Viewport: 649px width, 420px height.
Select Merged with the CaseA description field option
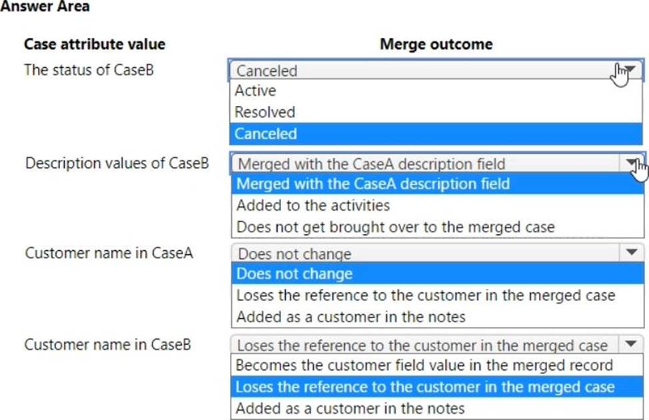coord(372,184)
